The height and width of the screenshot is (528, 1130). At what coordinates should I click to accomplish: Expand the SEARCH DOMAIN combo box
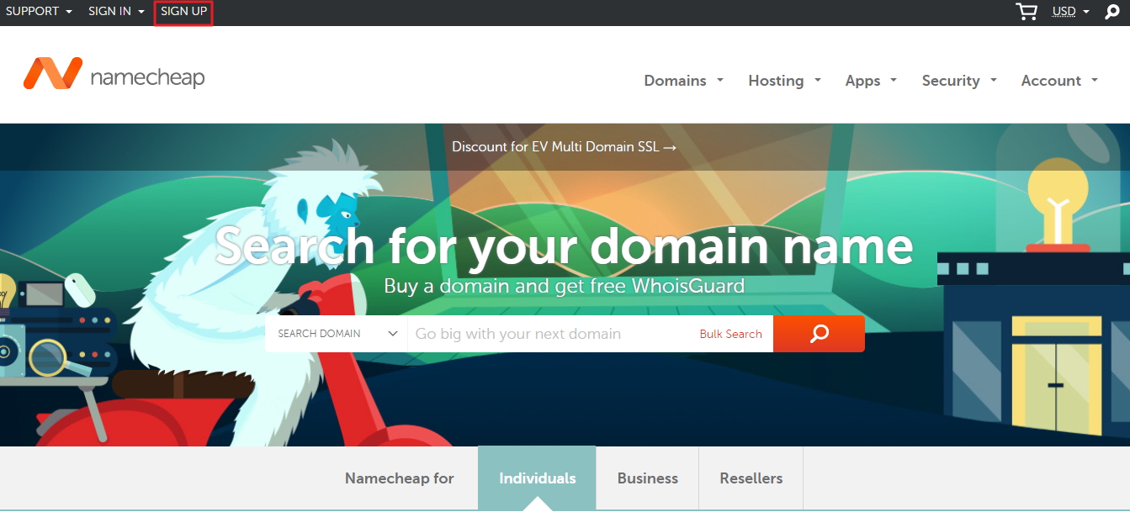click(337, 334)
